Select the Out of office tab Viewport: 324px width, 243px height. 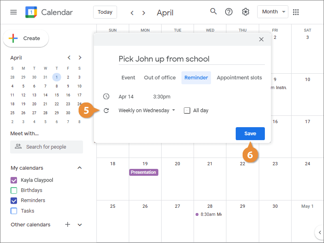160,78
